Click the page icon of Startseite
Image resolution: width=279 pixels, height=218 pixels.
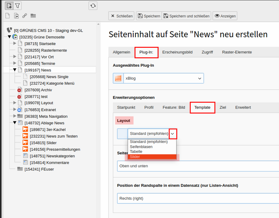[x=20, y=43]
